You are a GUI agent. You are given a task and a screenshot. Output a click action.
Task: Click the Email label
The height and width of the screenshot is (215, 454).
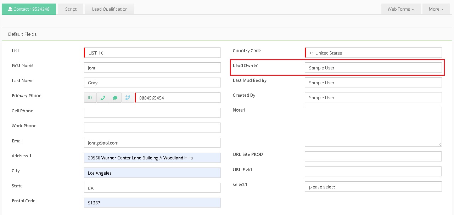[x=17, y=141]
